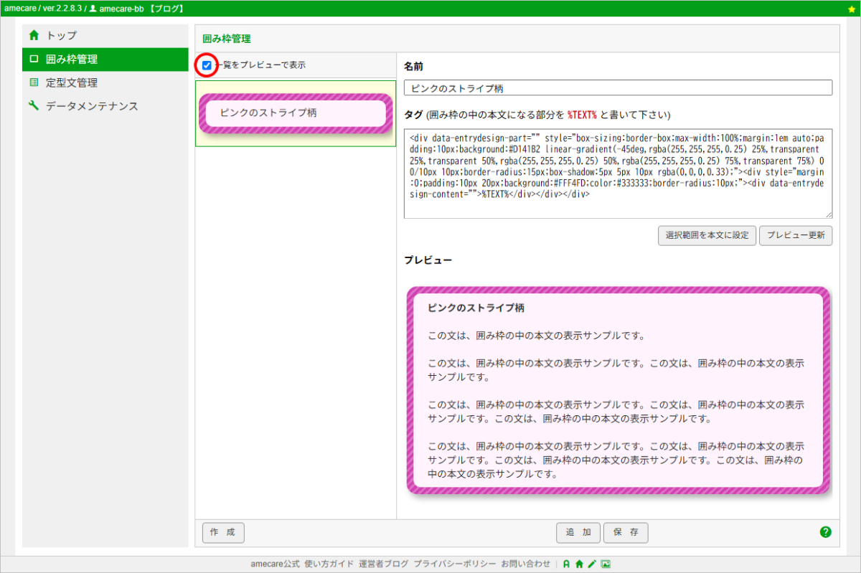Click the プレビュー更新 button

[795, 235]
